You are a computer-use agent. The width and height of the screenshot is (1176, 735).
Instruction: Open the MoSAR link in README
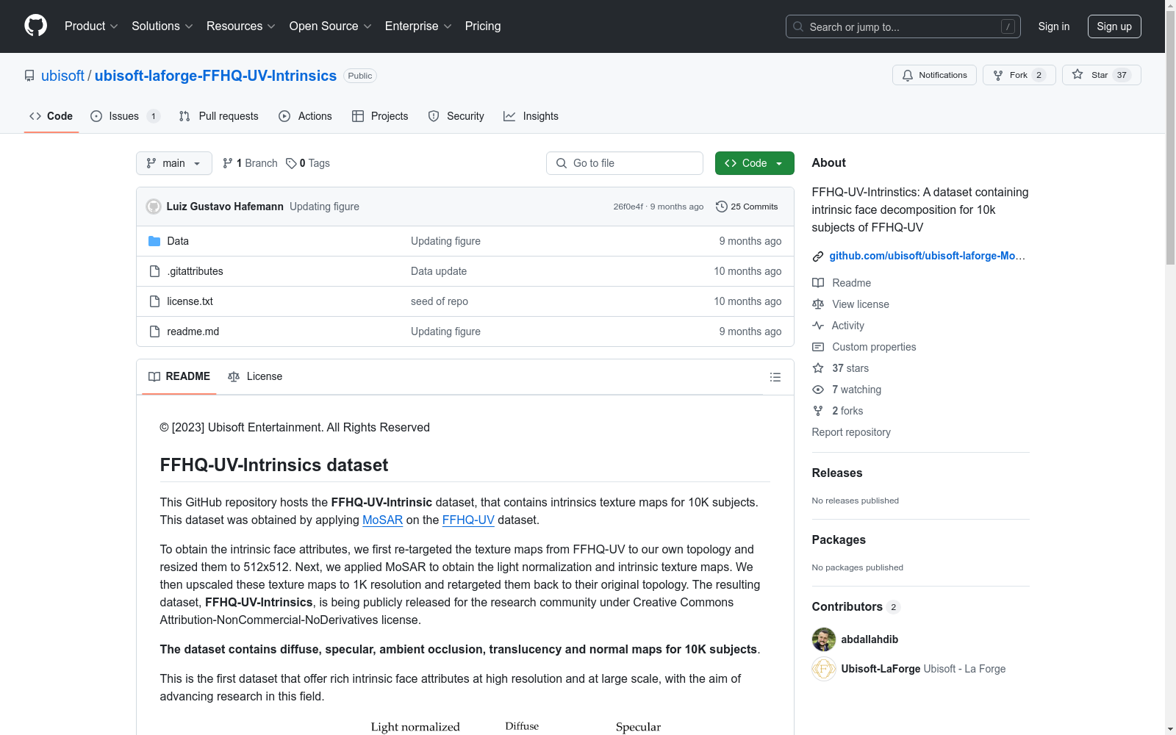click(x=382, y=520)
